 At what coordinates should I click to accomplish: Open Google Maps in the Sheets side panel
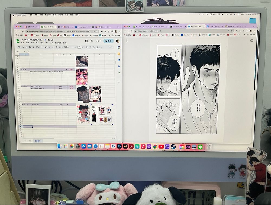coord(119,72)
